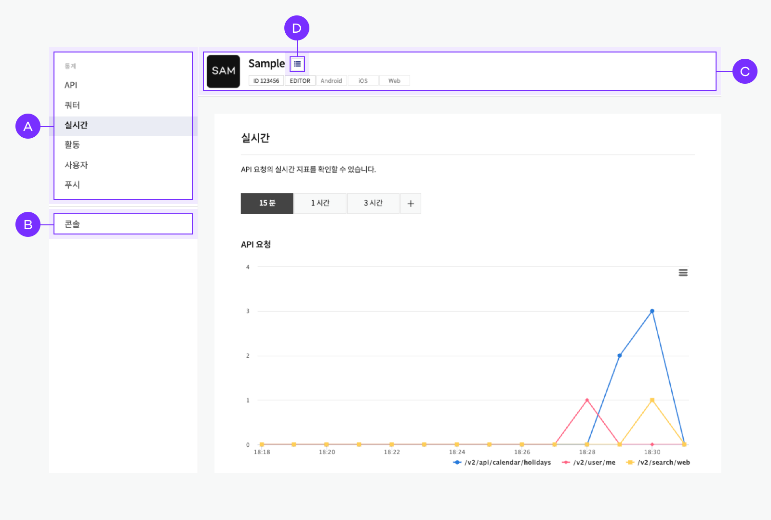Click the 18:24 axis label
Image resolution: width=771 pixels, height=520 pixels.
pyautogui.click(x=457, y=452)
